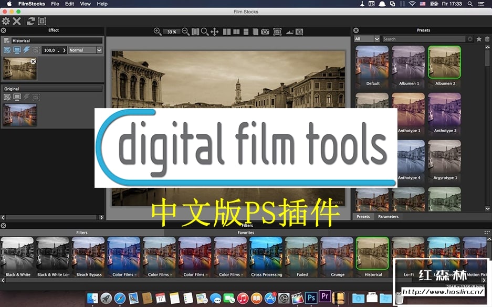Open the File menu
This screenshot has width=492, height=307.
55,4
